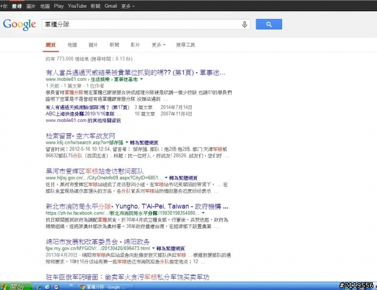Expand quick launch overflow chevron
Viewport: 377px width, 290px height.
[x=71, y=285]
